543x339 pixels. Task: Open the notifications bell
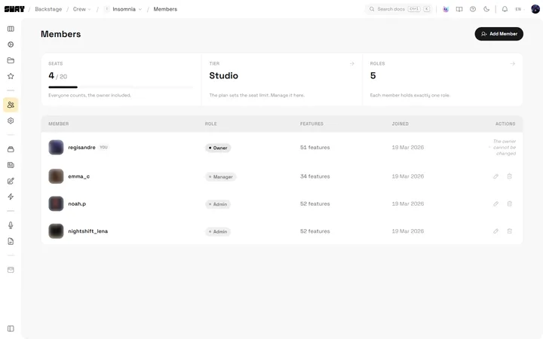(505, 9)
